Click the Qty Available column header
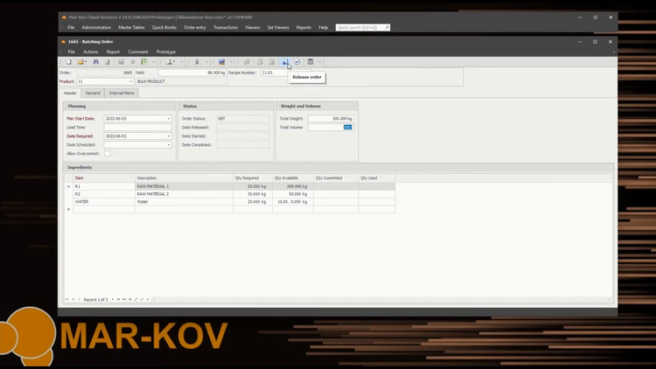This screenshot has height=369, width=656. [293, 178]
